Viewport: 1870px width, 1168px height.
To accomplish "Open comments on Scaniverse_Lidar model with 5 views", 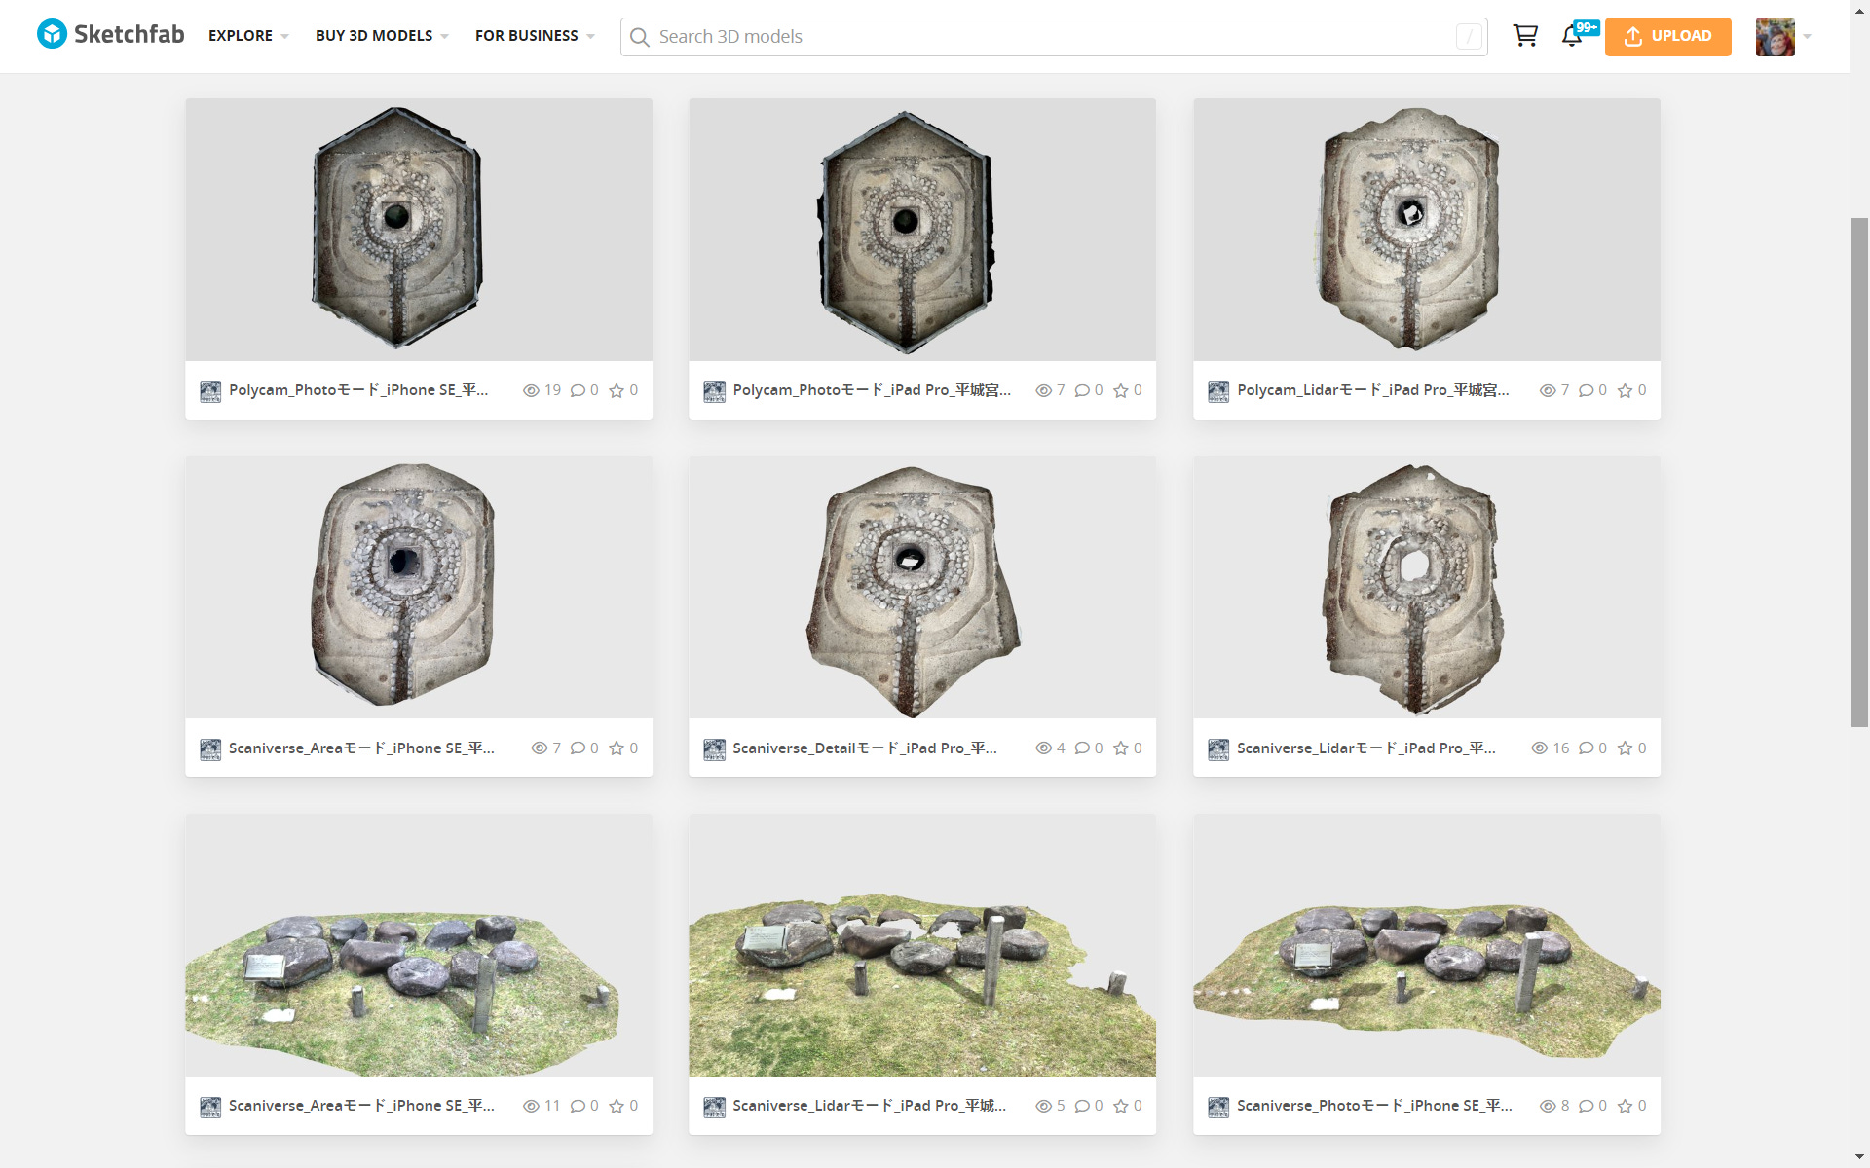I will 1082,1106.
